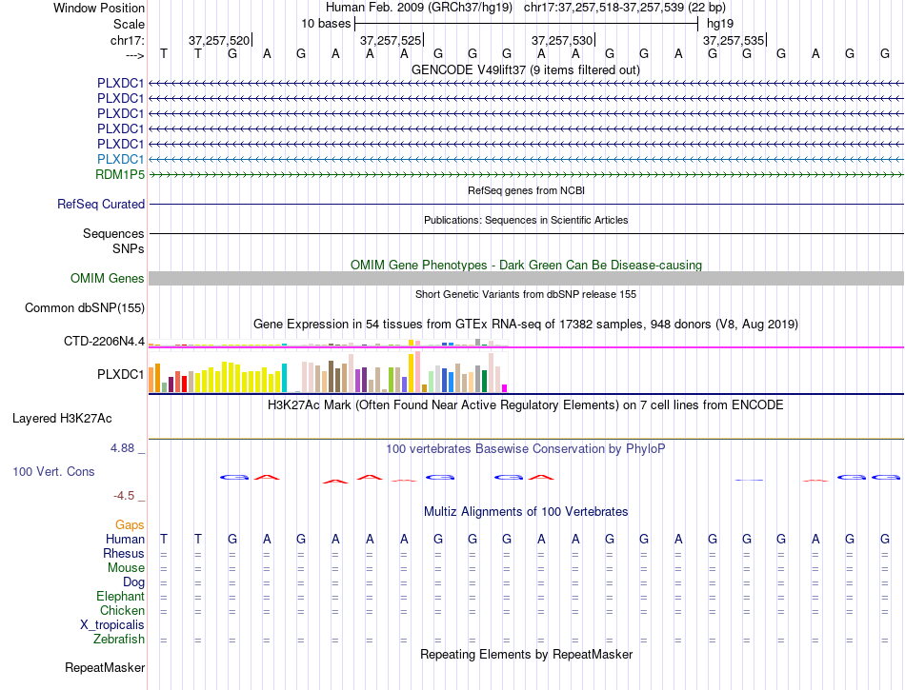Click the CTD-2206N4.4 gene label
The width and height of the screenshot is (905, 690).
(x=104, y=342)
